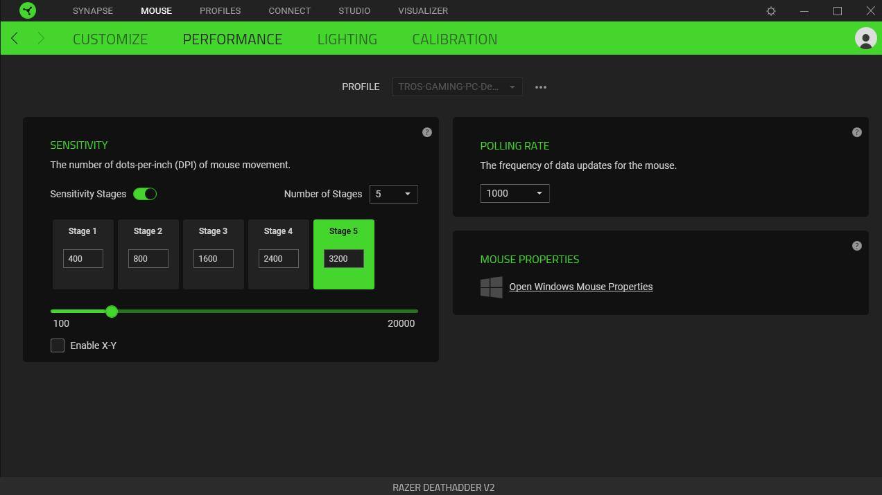Show help for Mouse Properties panel
The image size is (882, 495).
pyautogui.click(x=857, y=246)
